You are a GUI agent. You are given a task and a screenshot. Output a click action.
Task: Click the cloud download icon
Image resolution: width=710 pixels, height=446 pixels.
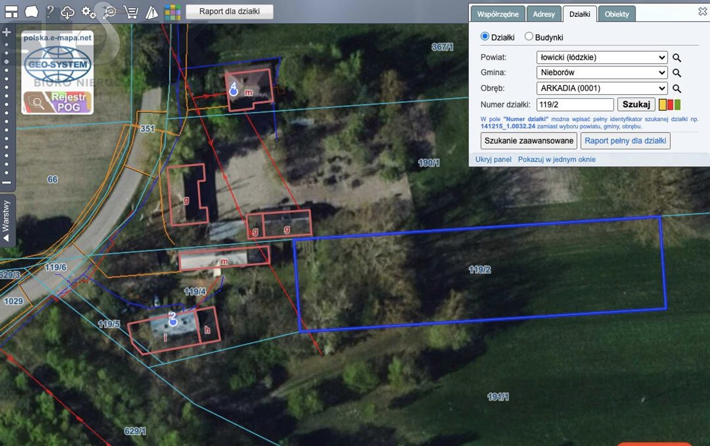click(68, 12)
